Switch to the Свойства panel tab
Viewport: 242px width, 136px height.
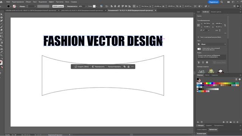coord(205,12)
